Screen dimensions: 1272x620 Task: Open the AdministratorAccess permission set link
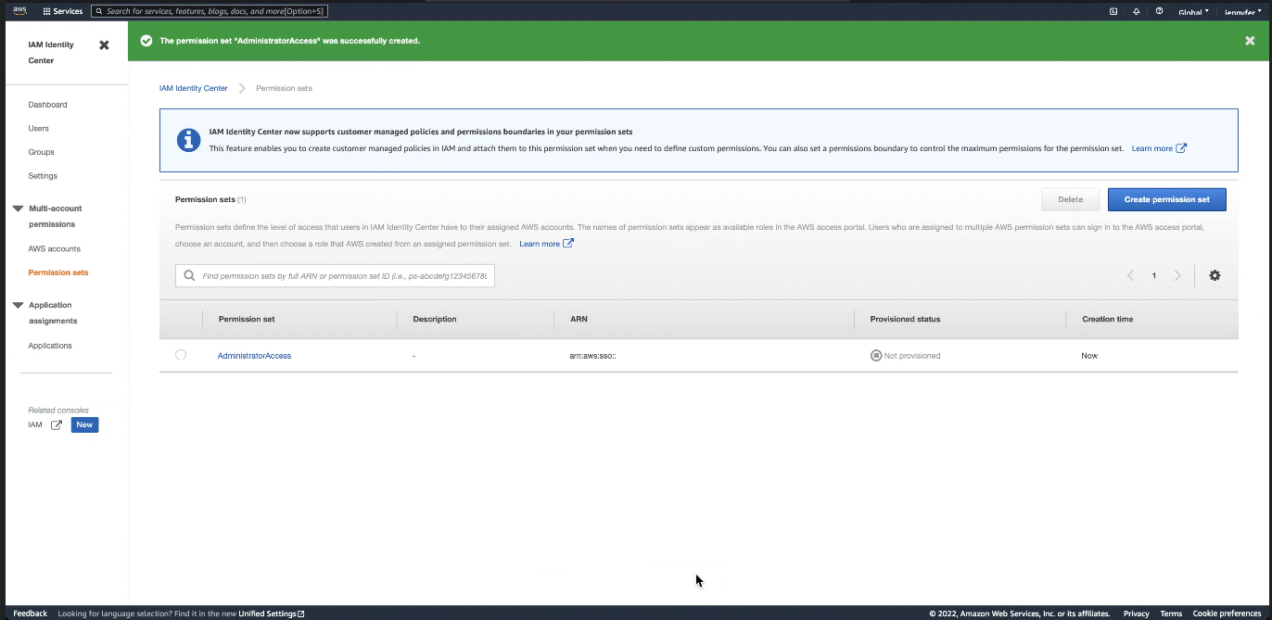point(254,356)
